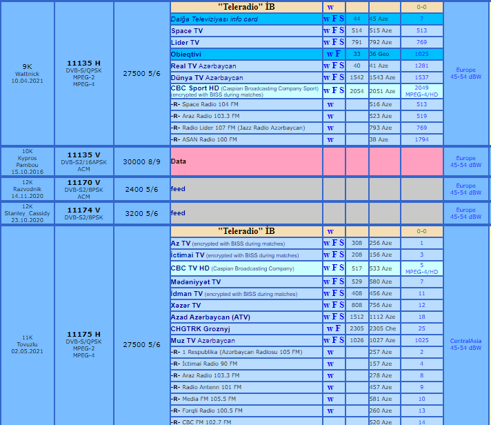Click the 12K Stanley_Cassidy cell
The image size is (491, 425).
28,213
